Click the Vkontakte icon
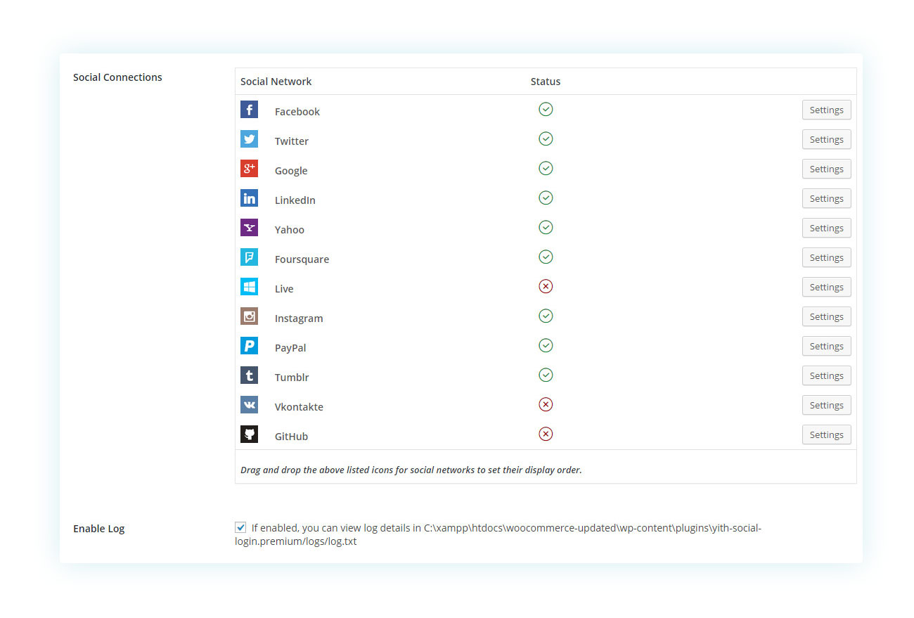 (249, 405)
